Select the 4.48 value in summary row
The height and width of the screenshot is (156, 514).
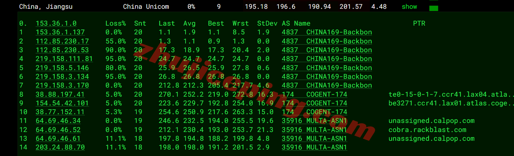(x=379, y=6)
